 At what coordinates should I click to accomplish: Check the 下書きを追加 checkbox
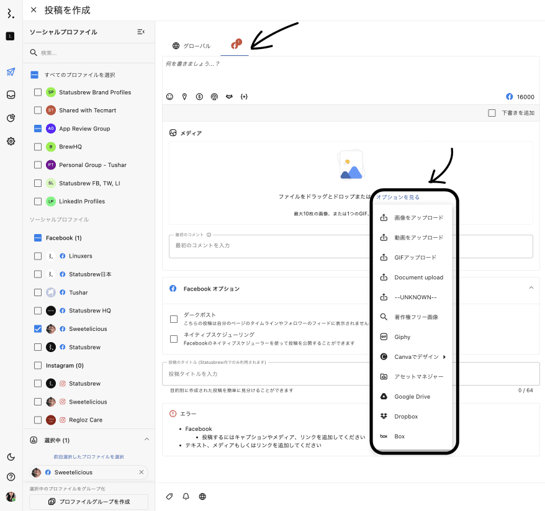pyautogui.click(x=492, y=113)
